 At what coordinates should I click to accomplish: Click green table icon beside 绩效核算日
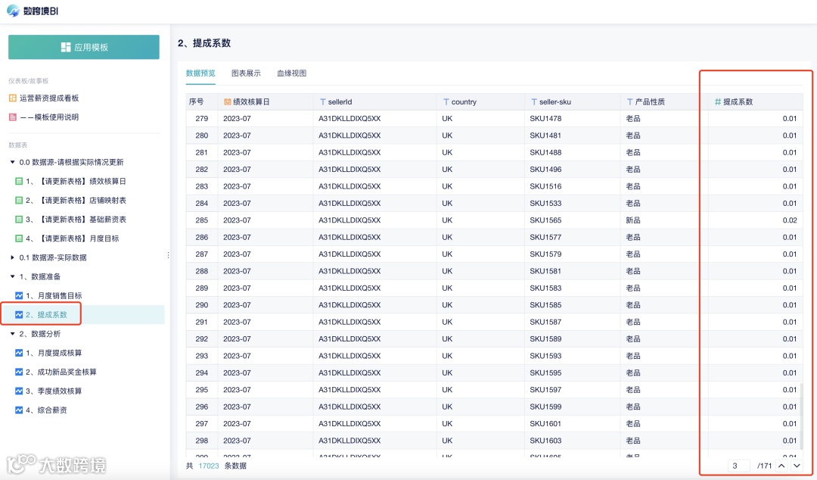(x=19, y=181)
